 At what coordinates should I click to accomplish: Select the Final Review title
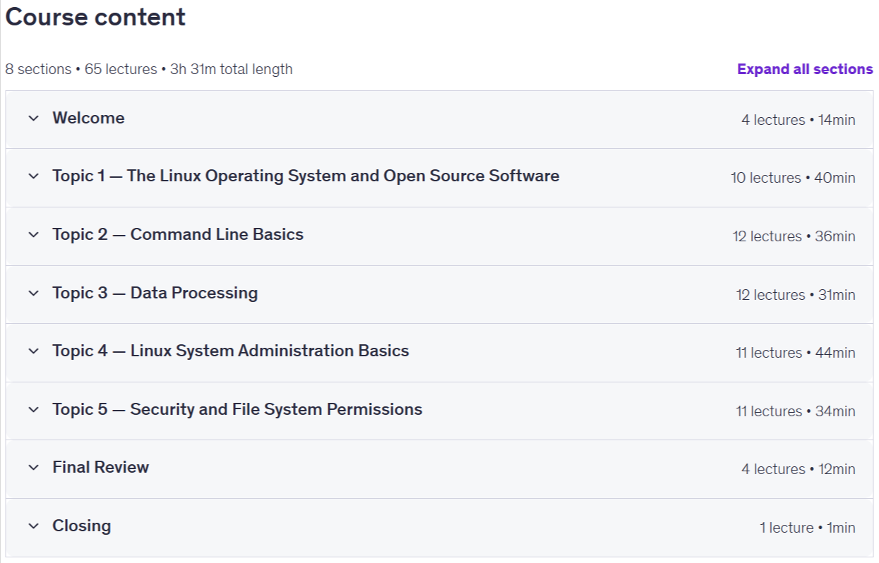pyautogui.click(x=101, y=467)
